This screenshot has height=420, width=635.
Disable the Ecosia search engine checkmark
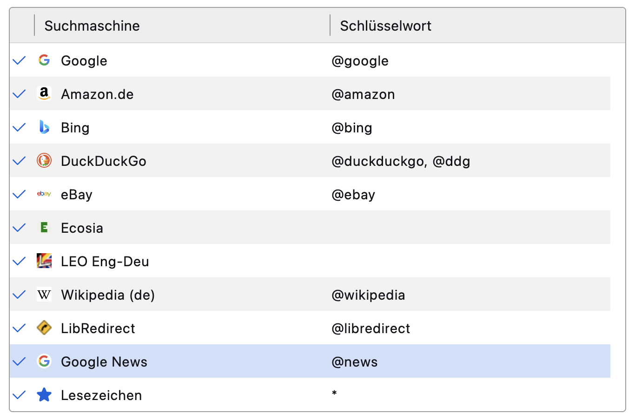click(19, 228)
